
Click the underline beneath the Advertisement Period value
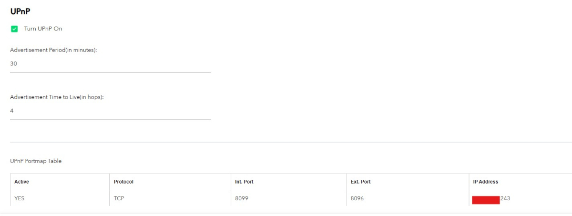pyautogui.click(x=110, y=72)
